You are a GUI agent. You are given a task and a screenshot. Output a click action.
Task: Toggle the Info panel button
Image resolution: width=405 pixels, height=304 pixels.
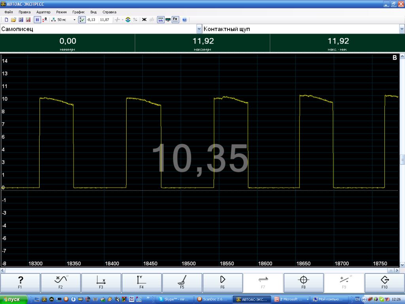click(x=161, y=20)
